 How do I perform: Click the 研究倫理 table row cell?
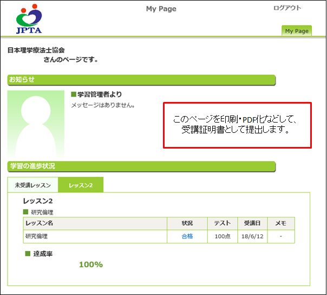(95, 236)
